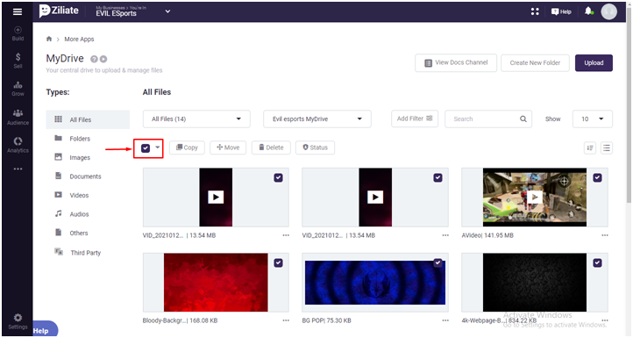Click the sort order icon
This screenshot has width=633, height=338.
590,148
